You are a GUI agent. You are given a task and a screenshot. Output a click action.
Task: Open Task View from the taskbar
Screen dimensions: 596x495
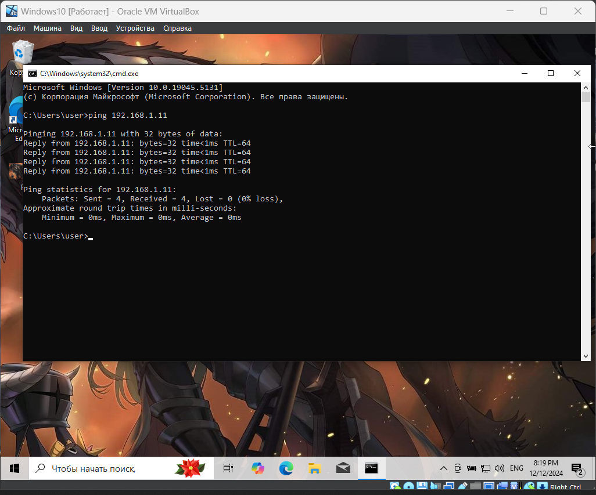(x=228, y=468)
